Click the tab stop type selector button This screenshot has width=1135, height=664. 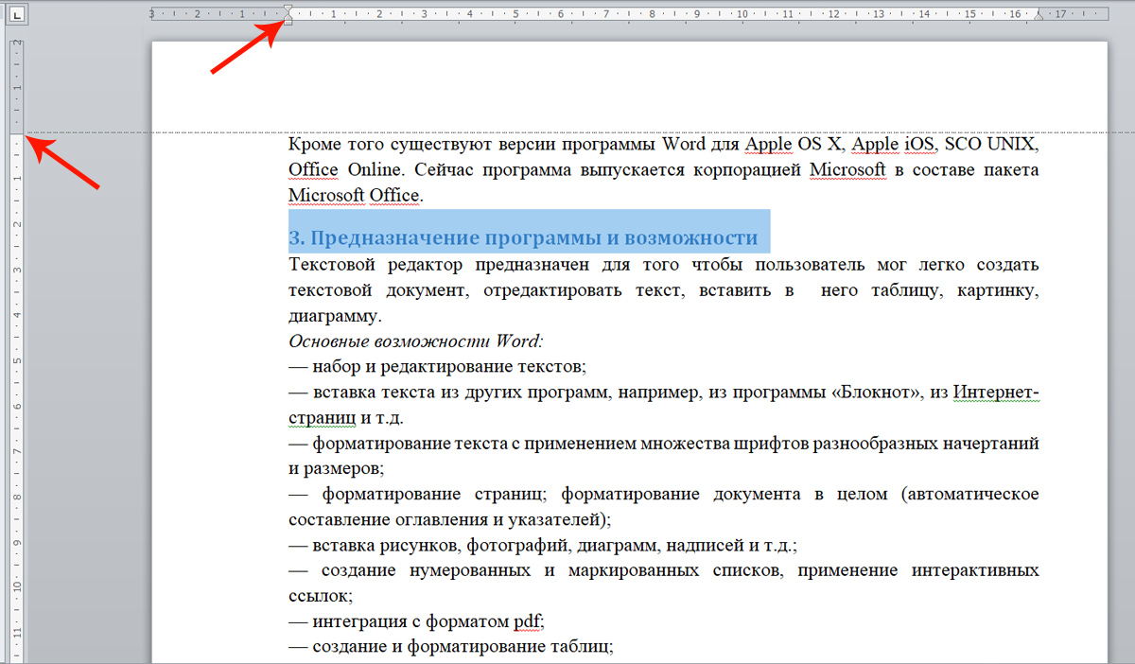(x=19, y=14)
